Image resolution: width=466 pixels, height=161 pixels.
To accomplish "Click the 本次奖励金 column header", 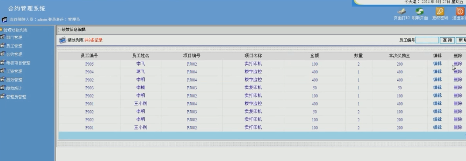I will pos(400,56).
